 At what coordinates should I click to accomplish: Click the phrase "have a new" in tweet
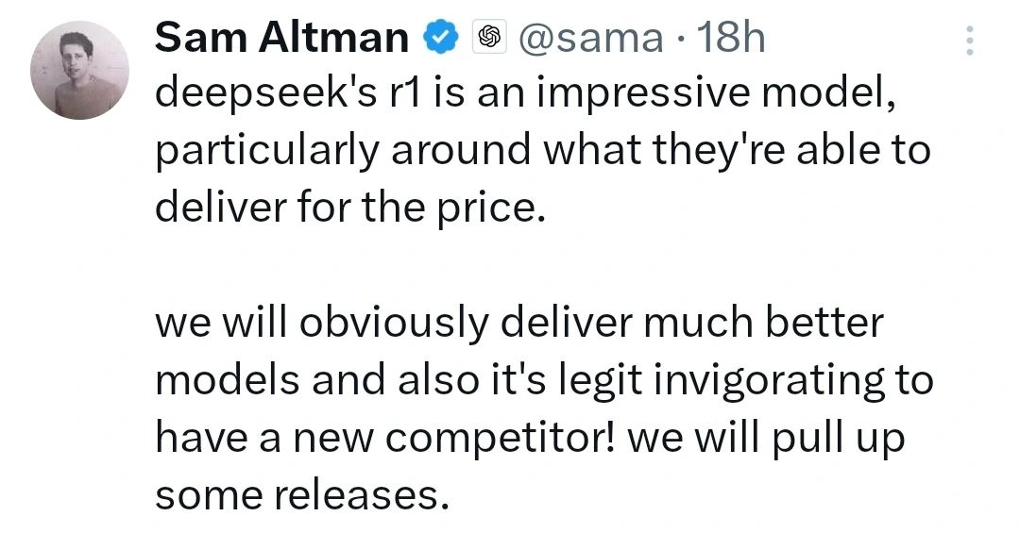tap(264, 438)
